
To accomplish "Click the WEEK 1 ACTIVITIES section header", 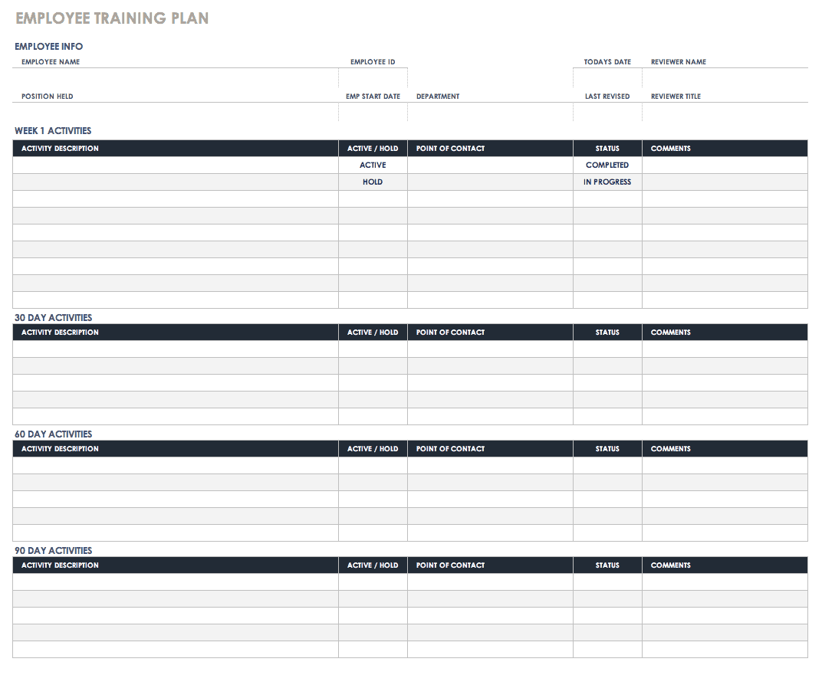I will 51,130.
